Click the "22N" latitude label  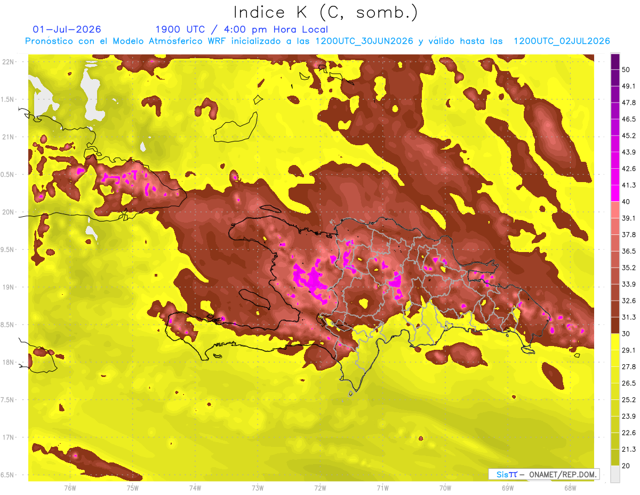point(8,61)
